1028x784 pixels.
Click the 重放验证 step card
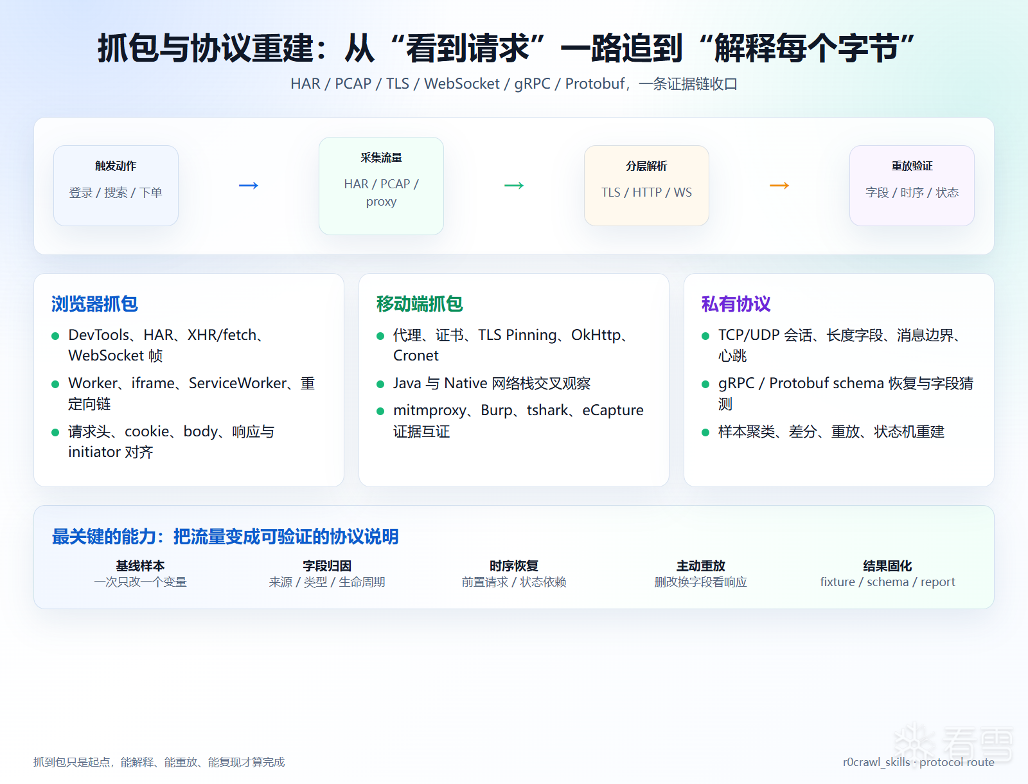pos(912,186)
